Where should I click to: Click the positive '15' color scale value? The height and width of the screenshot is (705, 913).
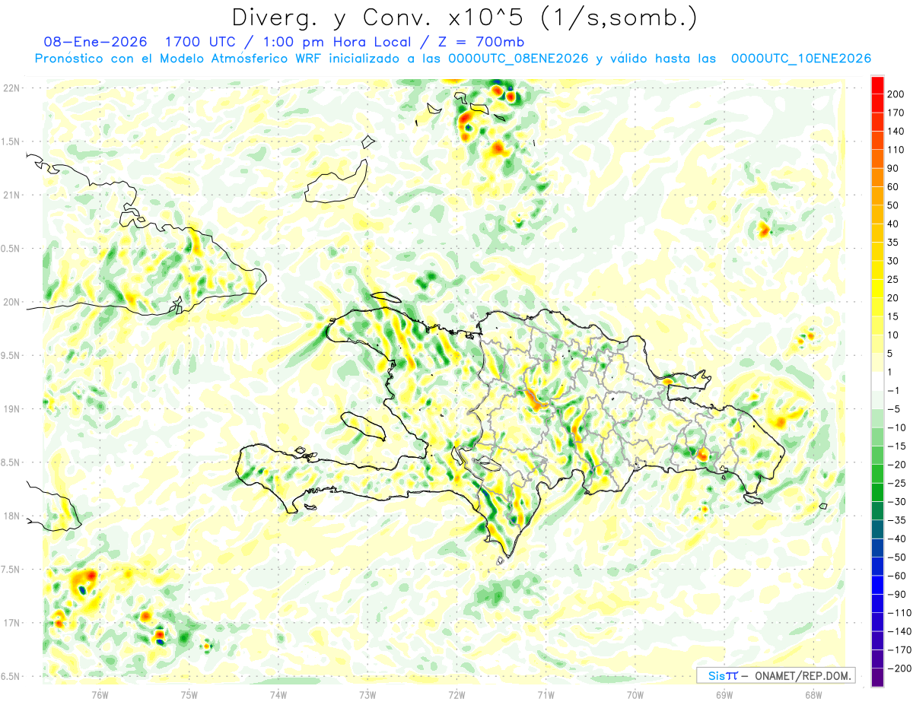(893, 316)
